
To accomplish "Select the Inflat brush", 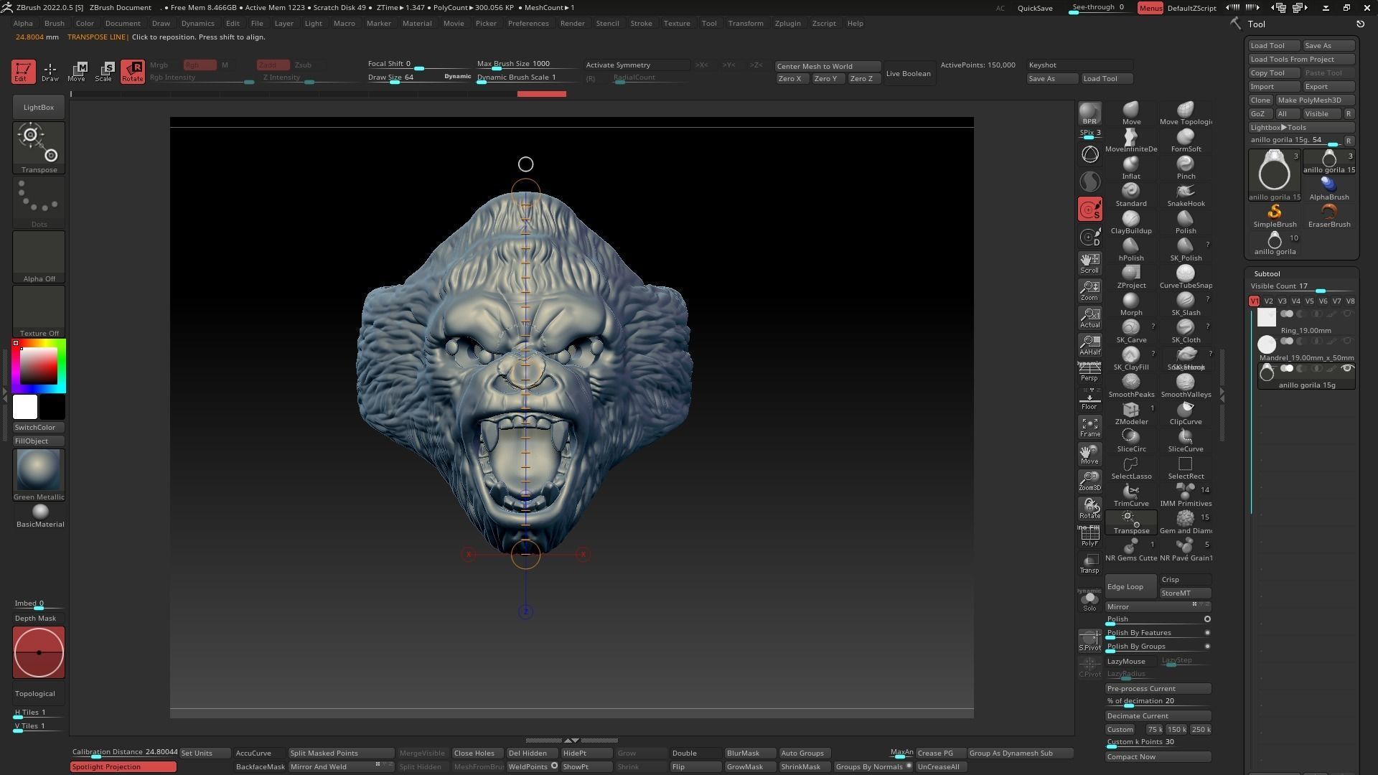I will tap(1131, 168).
